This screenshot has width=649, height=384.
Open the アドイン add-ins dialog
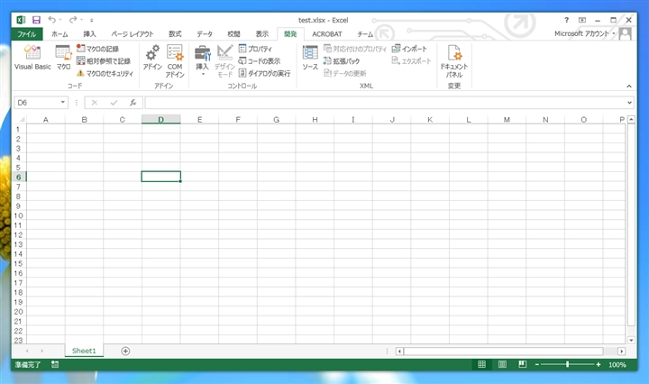point(152,57)
